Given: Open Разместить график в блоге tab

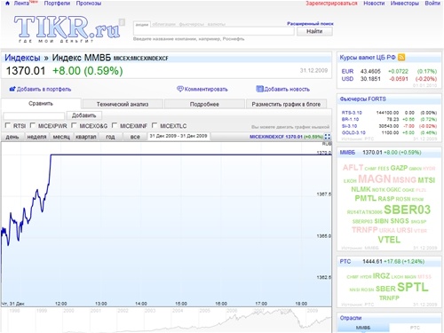Looking at the screenshot, I should 286,104.
